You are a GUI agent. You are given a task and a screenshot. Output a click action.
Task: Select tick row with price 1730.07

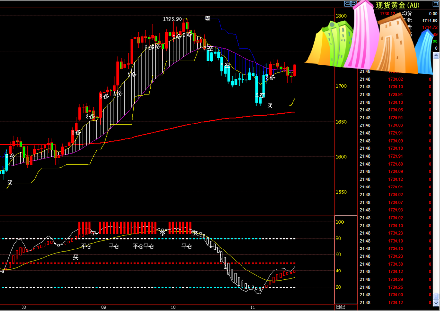(x=396, y=202)
